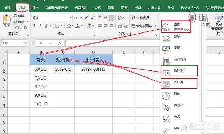Click the top align icon
Image resolution: width=224 pixels, height=134 pixels.
pos(100,17)
